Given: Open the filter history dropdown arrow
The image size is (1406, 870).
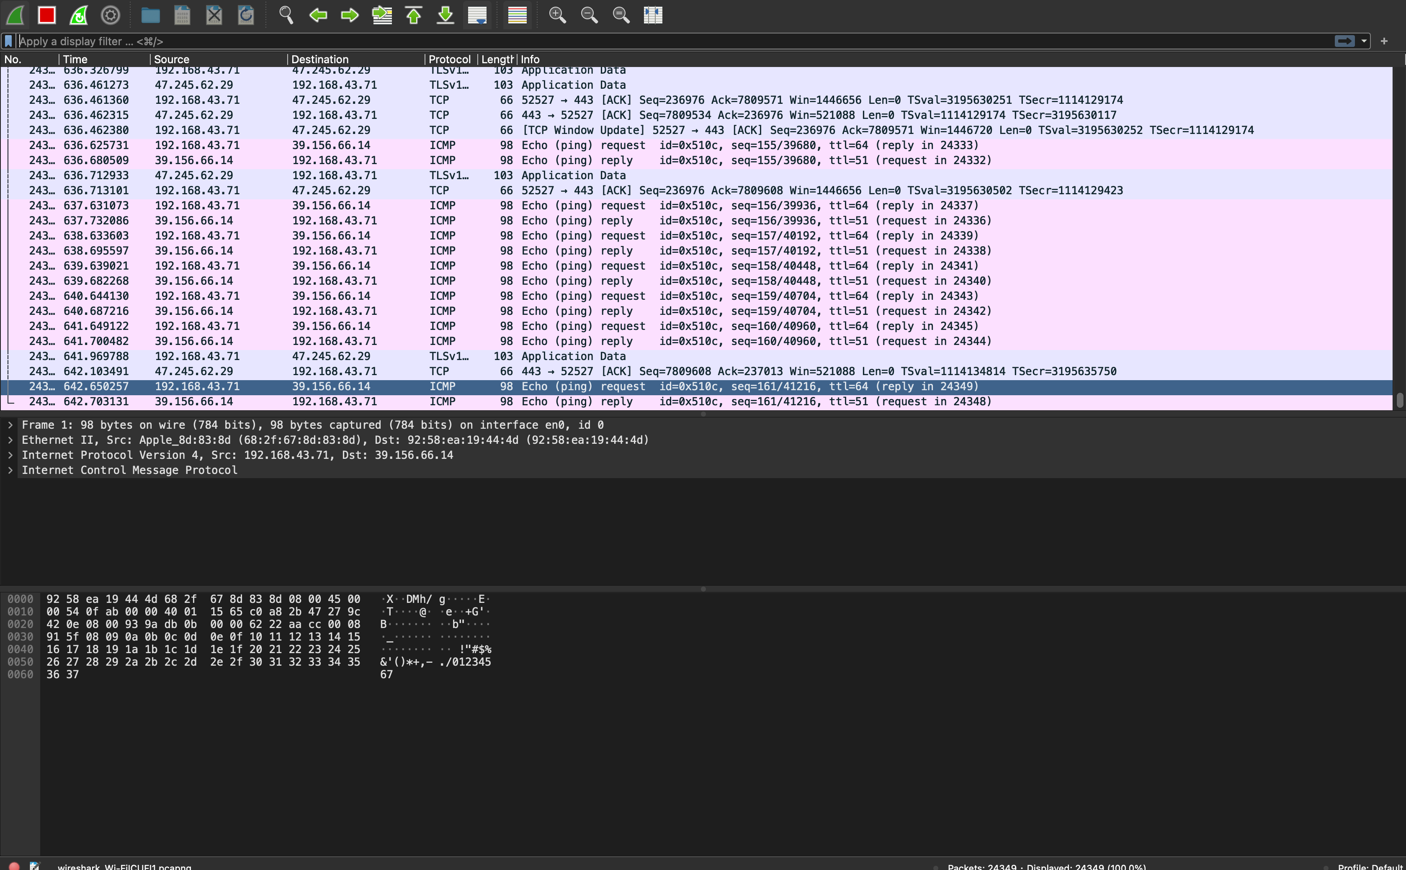Looking at the screenshot, I should 1364,41.
